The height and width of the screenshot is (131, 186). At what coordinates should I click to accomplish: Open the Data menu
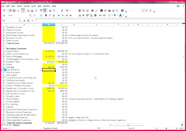[x=40, y=6]
